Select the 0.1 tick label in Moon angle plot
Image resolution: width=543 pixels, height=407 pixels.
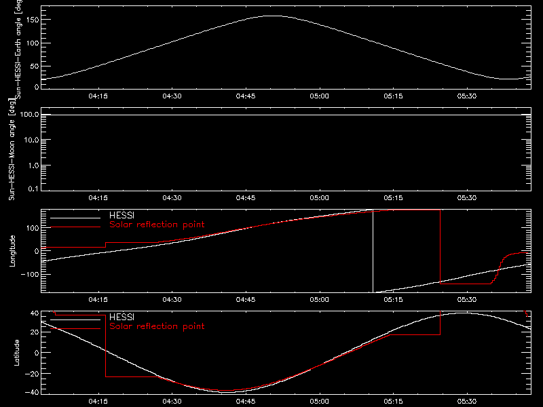(34, 189)
